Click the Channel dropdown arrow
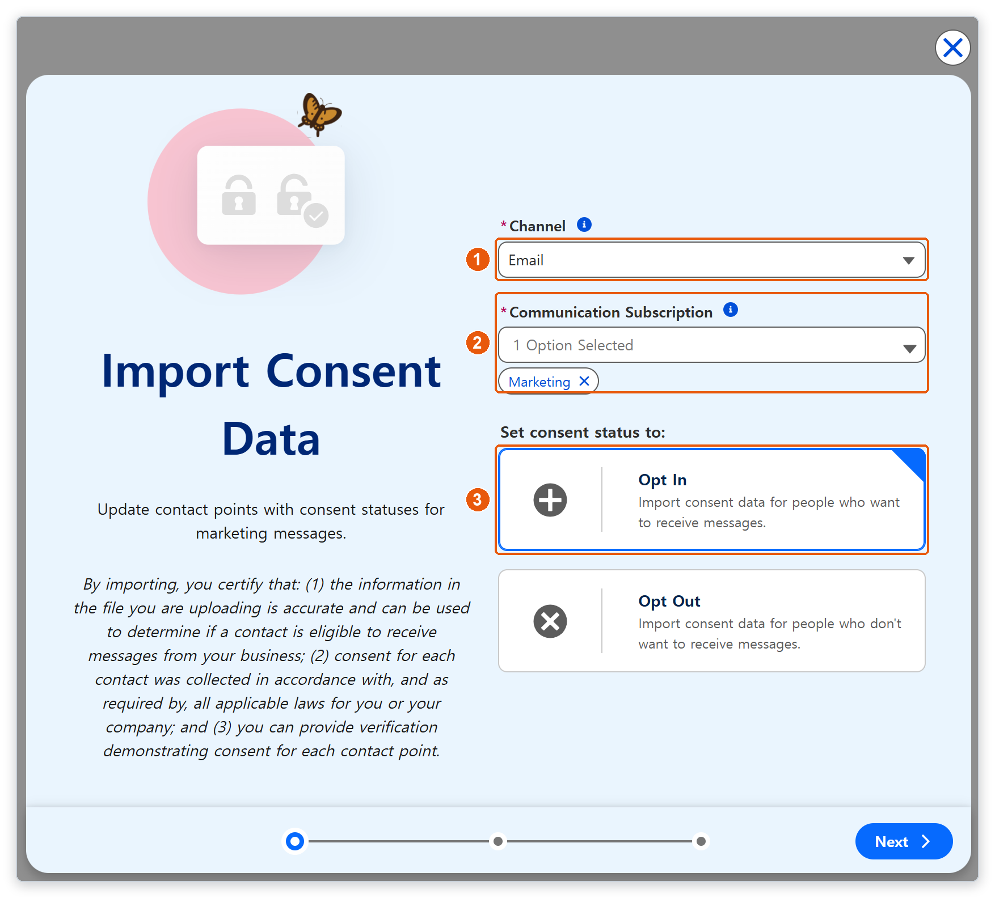This screenshot has width=995, height=898. 909,261
